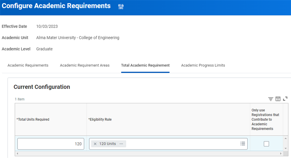Click the Eligibility Rule input box

168,144
